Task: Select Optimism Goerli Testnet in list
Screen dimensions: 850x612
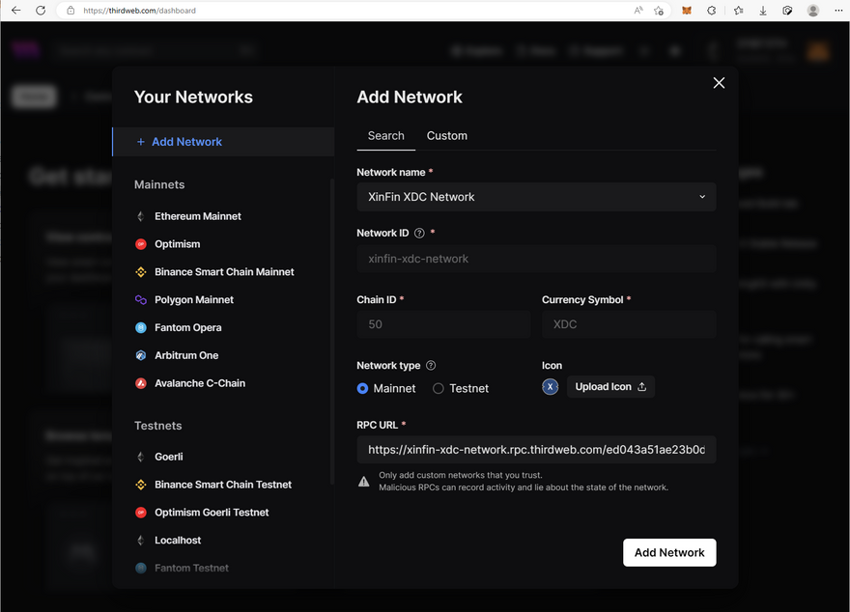Action: (x=212, y=513)
